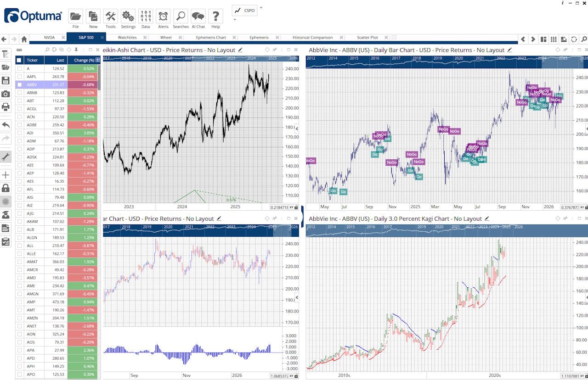Click the collapse arrow beside lower-left price scale

[296, 297]
